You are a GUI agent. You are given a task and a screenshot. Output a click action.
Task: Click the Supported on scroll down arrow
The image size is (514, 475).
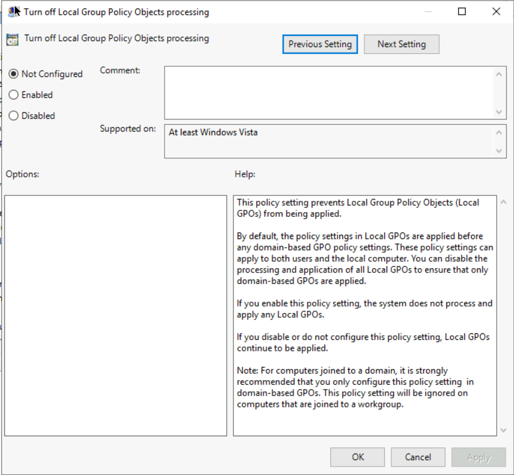tap(500, 151)
